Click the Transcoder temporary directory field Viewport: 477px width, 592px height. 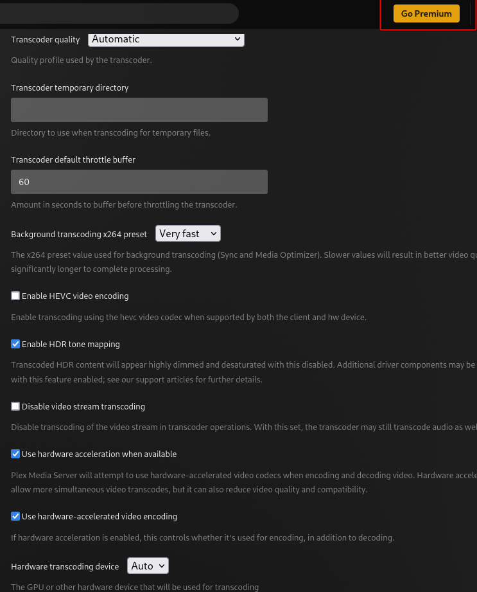[x=139, y=109]
